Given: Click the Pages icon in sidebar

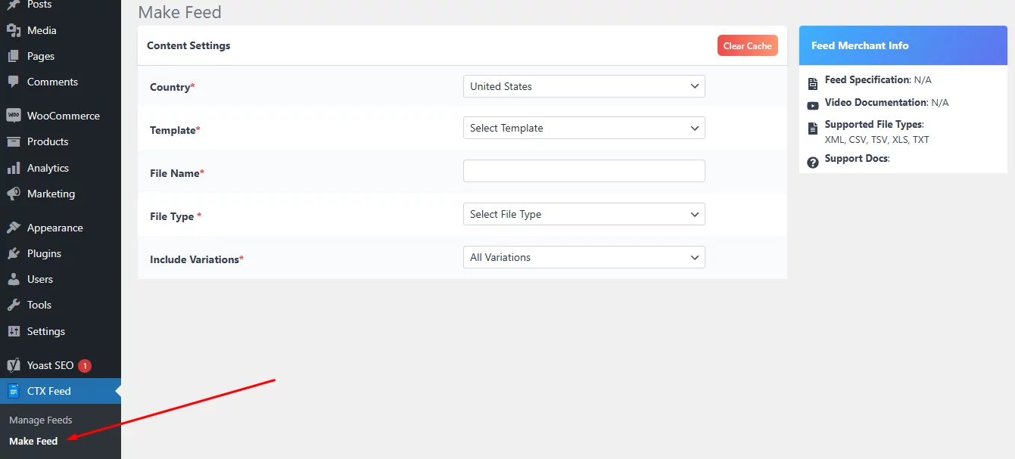Looking at the screenshot, I should [14, 57].
